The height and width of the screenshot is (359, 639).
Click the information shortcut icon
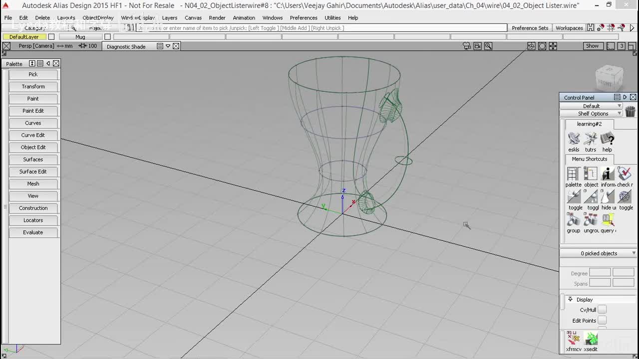[608, 174]
